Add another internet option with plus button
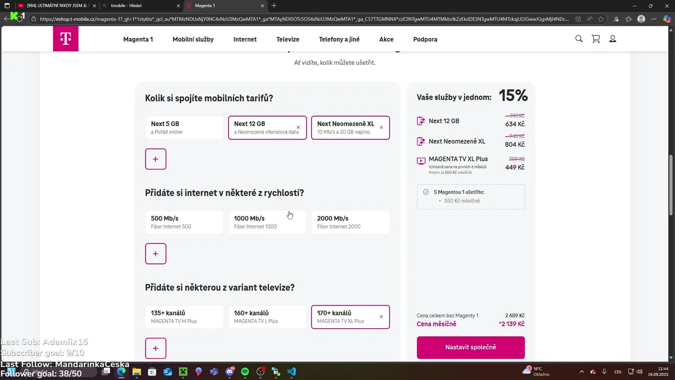The image size is (675, 380). tap(156, 254)
